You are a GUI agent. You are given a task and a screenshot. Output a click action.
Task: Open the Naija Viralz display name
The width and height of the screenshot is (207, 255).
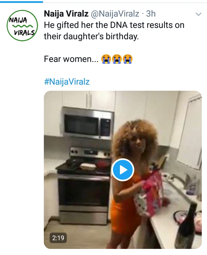pos(66,14)
